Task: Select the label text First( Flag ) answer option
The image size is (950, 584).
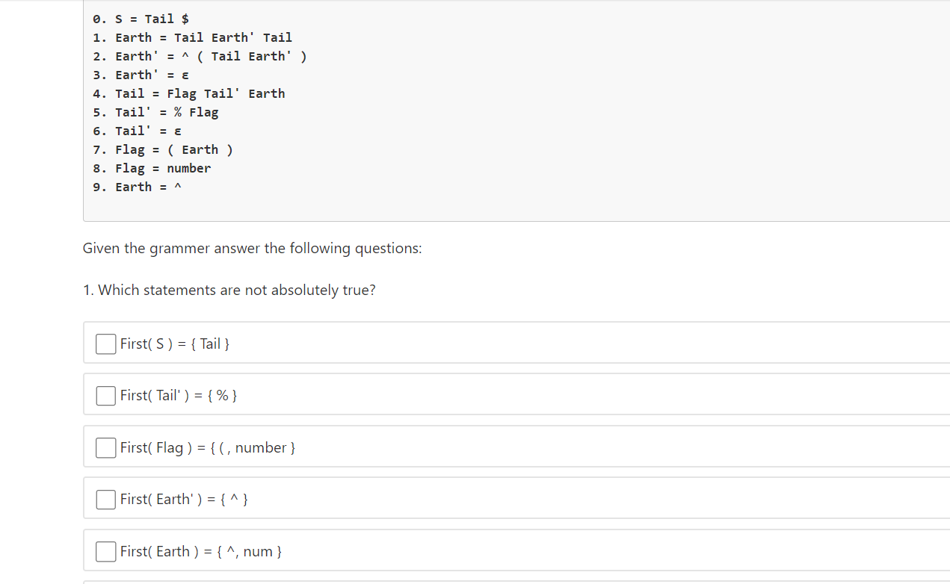Action: (207, 447)
